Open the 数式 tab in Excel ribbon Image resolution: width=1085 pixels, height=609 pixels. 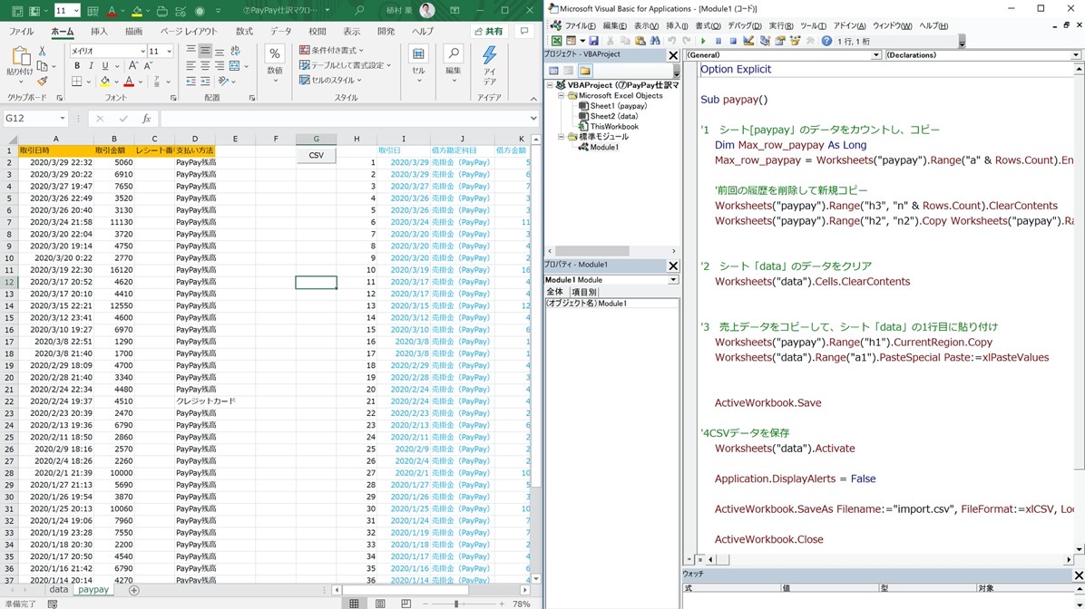(x=244, y=32)
